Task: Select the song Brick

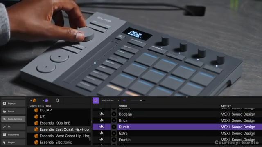Action: tap(123, 120)
